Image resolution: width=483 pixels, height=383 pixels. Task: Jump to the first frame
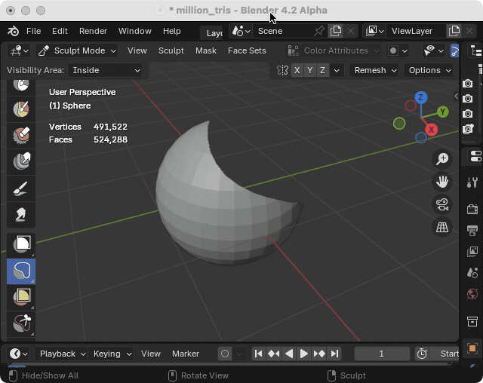point(258,354)
